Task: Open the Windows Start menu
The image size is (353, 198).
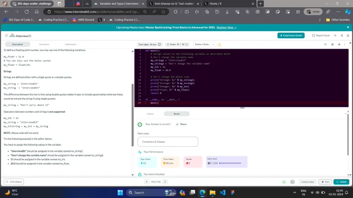Action: [120, 192]
